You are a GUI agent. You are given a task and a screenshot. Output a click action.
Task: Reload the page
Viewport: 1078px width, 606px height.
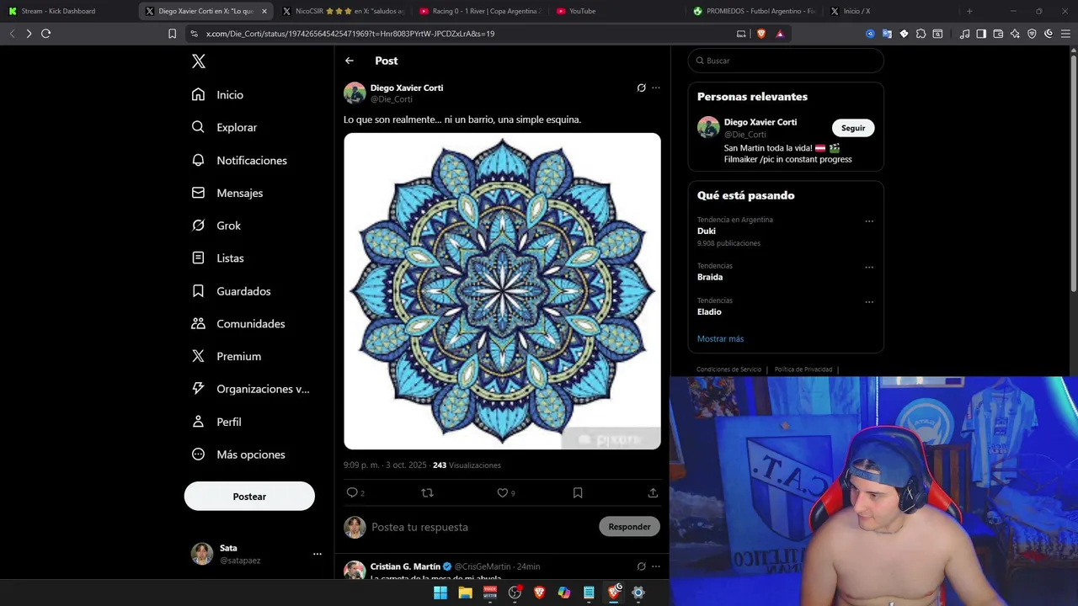coord(45,34)
